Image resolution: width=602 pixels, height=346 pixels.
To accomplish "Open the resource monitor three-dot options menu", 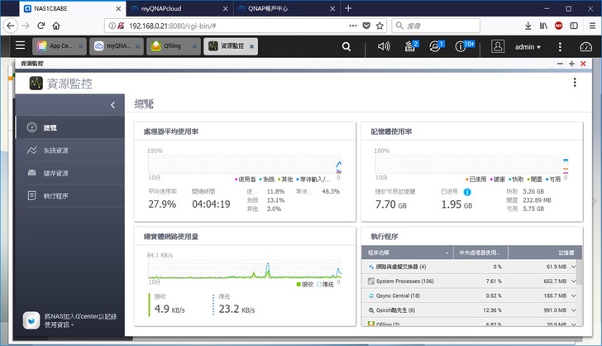I will (x=575, y=83).
